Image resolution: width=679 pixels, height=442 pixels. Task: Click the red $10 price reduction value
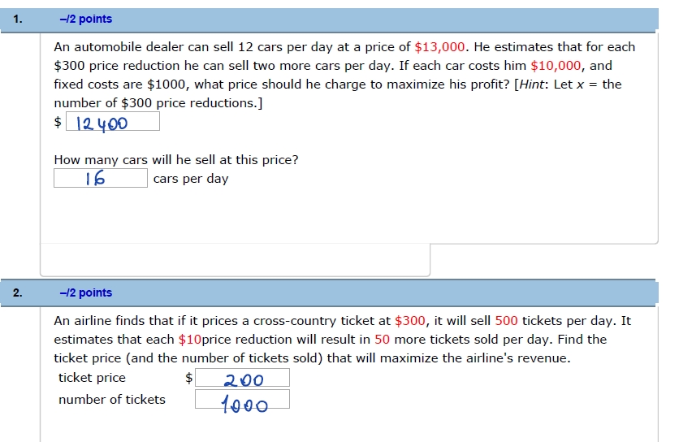pyautogui.click(x=189, y=340)
